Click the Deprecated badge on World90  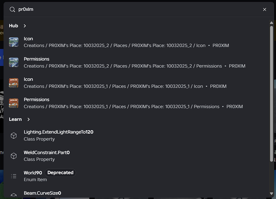[60, 173]
